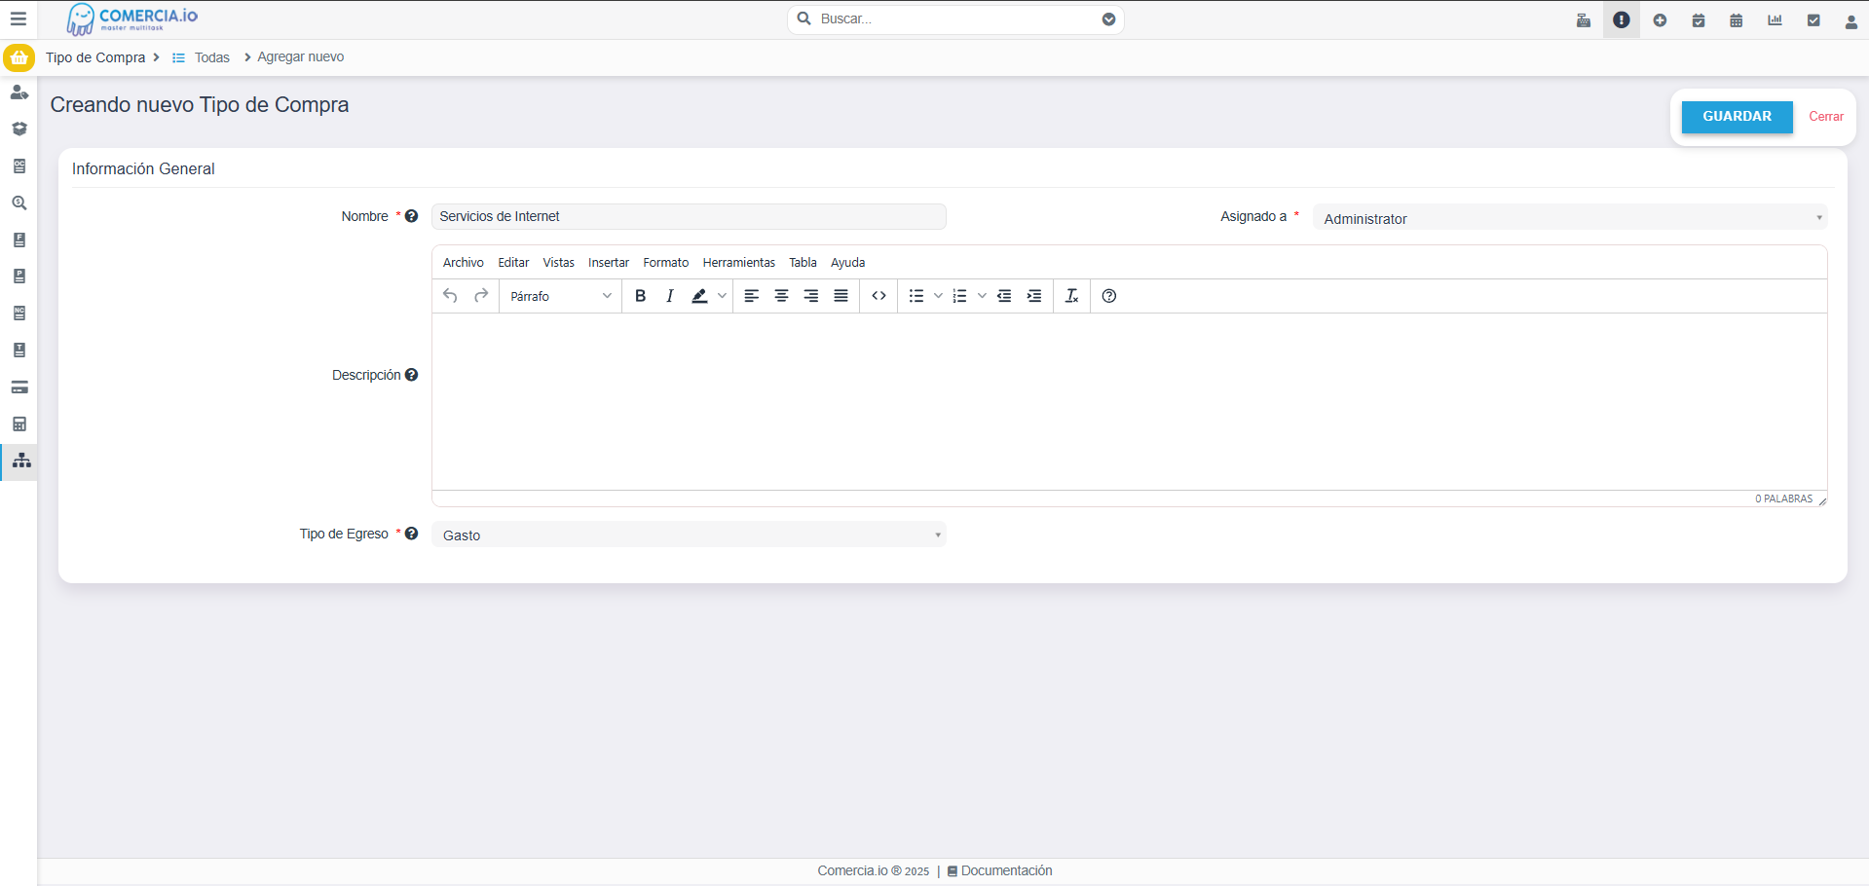Open the suppliers user-tag sidebar icon
This screenshot has width=1869, height=886.
click(19, 92)
